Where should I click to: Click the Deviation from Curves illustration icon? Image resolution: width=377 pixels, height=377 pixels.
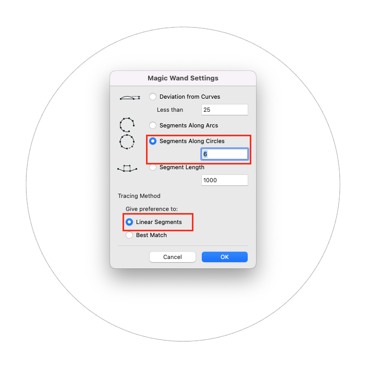(130, 98)
